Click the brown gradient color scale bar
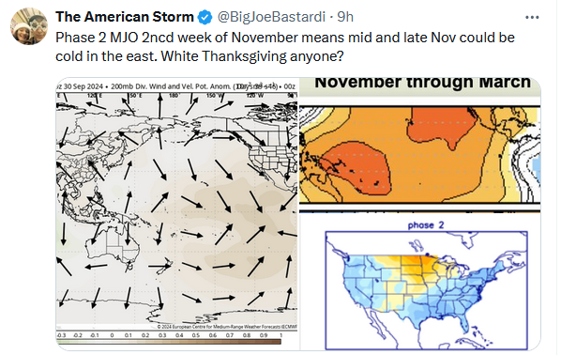 [x=169, y=342]
